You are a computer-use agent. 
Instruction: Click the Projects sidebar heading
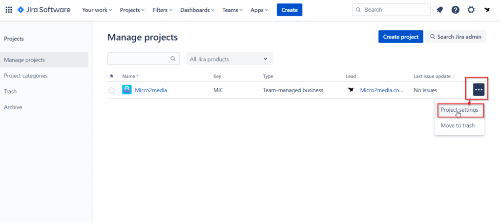click(14, 39)
